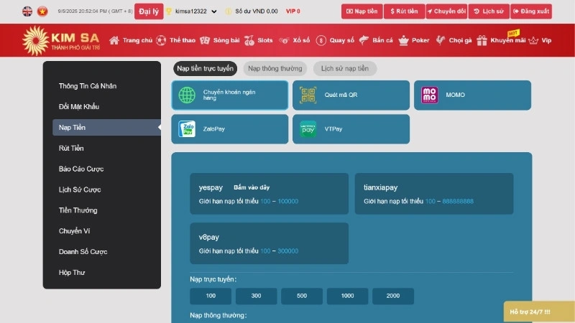Image resolution: width=575 pixels, height=323 pixels.
Task: Open the Lịch sử nạp tiền tab
Action: pos(345,69)
